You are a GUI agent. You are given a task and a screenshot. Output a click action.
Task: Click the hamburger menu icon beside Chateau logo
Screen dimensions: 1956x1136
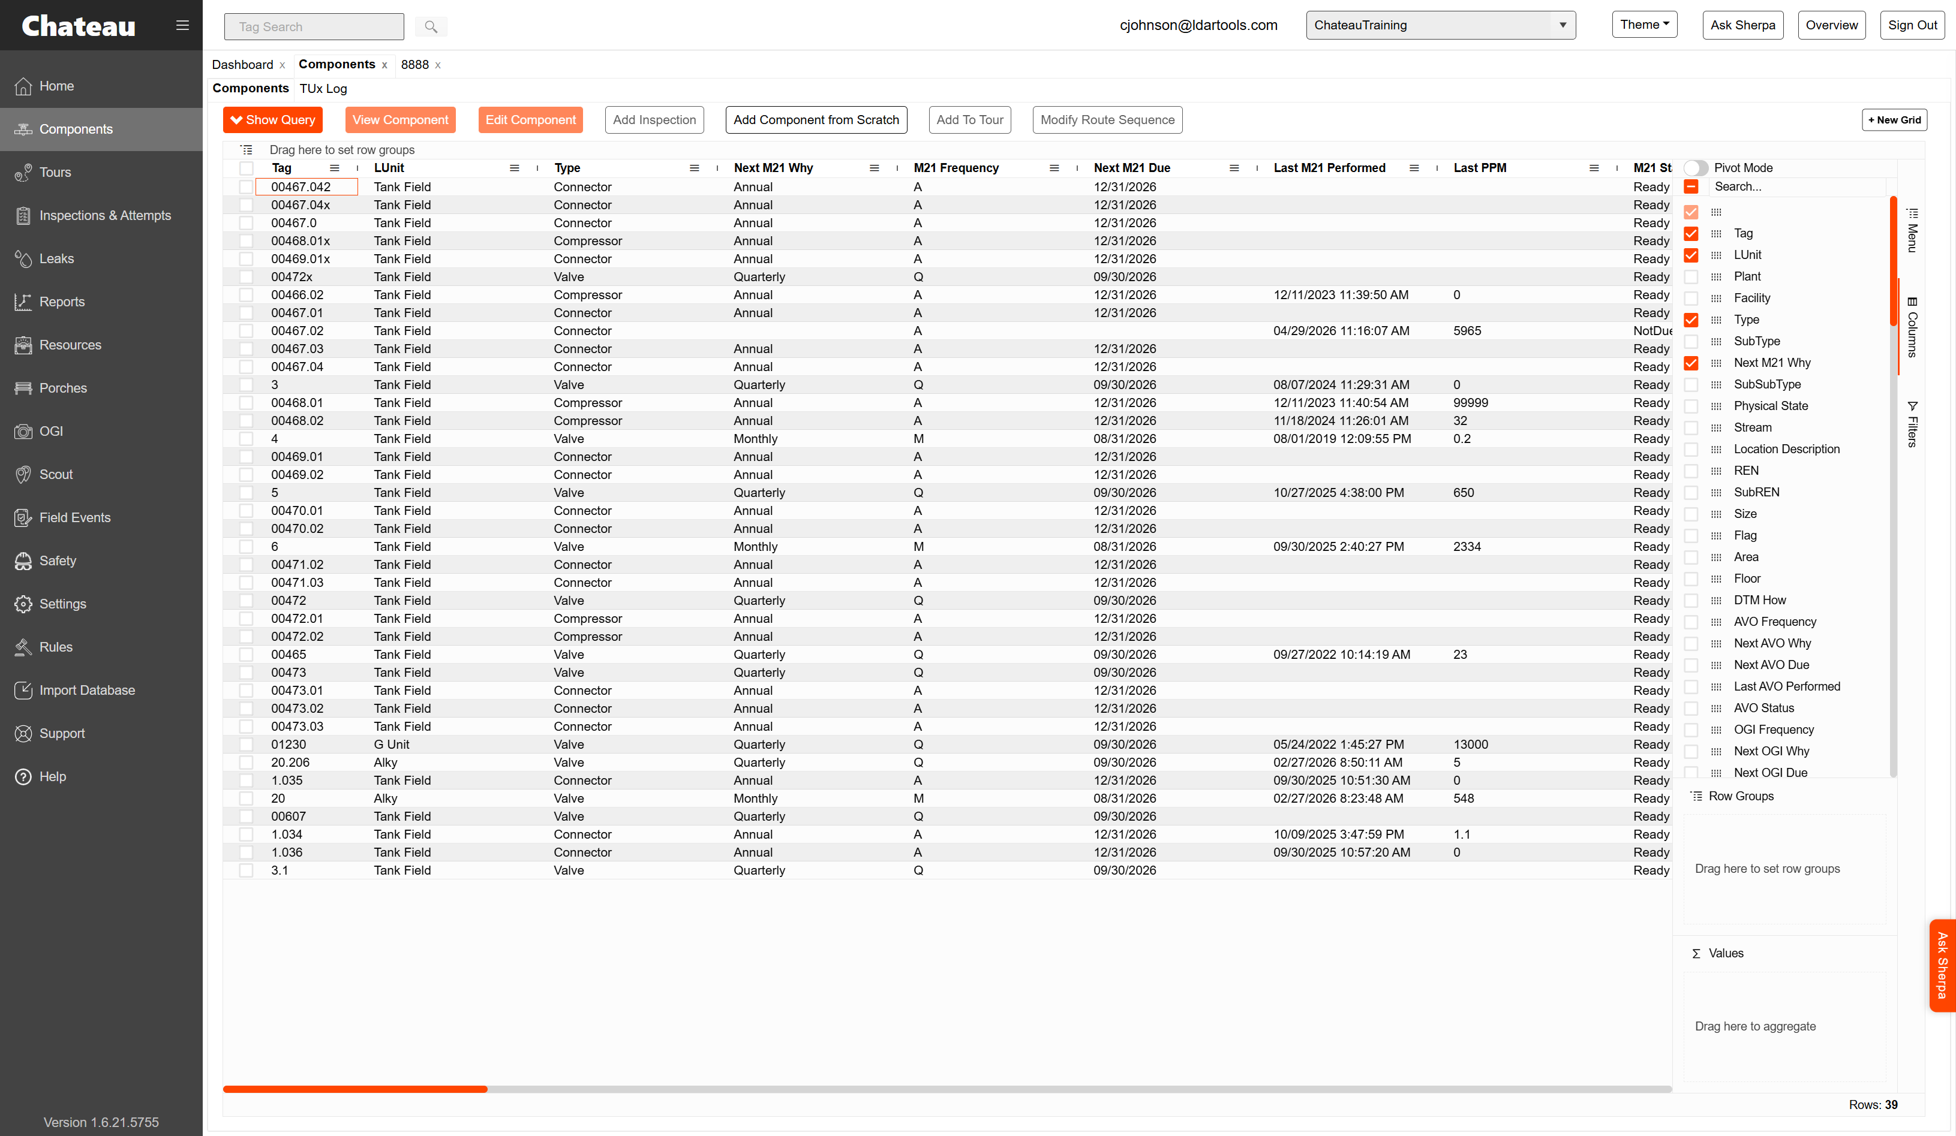click(182, 26)
